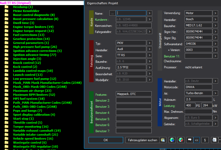This screenshot has width=221, height=150.
Task: Open the arrow next to Hersteller Audi field
Action: tap(149, 49)
